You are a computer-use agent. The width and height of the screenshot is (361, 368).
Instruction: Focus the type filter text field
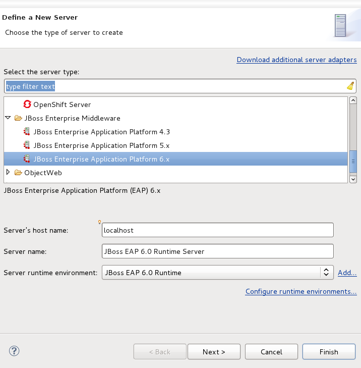pyautogui.click(x=180, y=86)
